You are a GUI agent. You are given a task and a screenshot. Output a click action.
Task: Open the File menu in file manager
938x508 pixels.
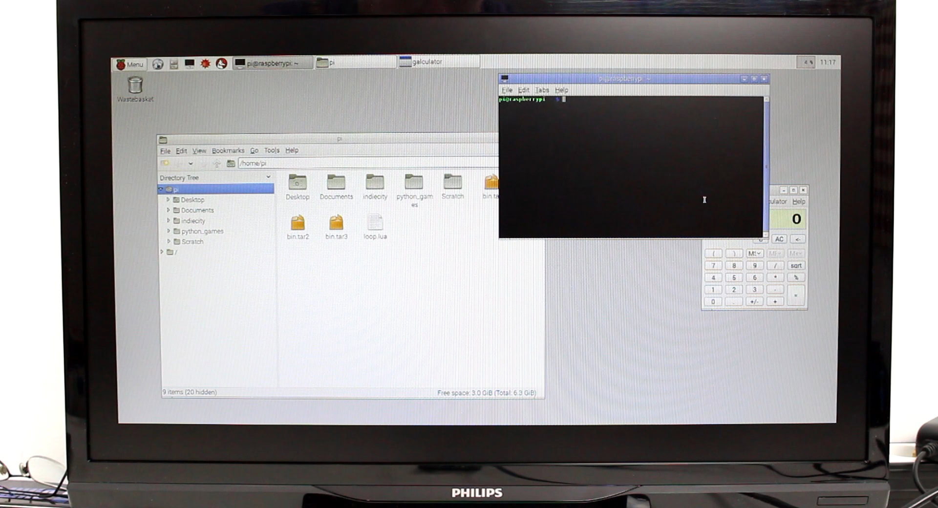point(165,151)
